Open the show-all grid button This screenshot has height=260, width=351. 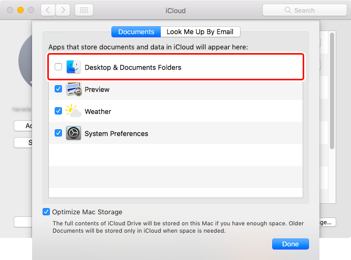click(x=84, y=10)
